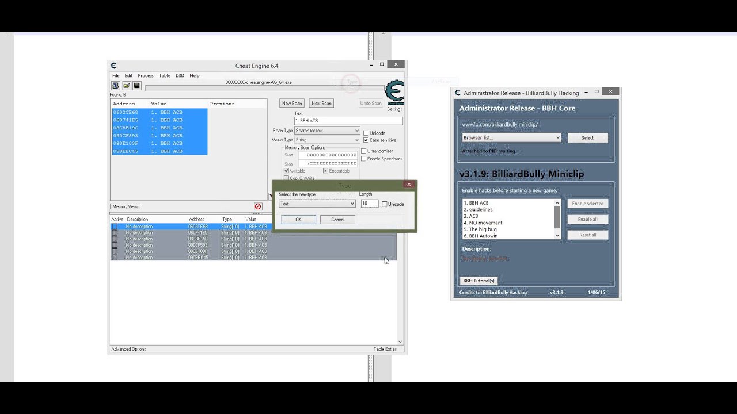Open Advanced Options in the status bar

128,349
